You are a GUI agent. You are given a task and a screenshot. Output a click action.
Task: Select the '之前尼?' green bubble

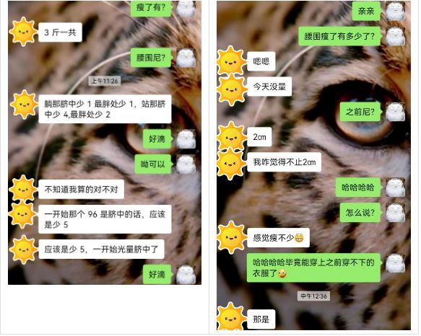click(360, 112)
